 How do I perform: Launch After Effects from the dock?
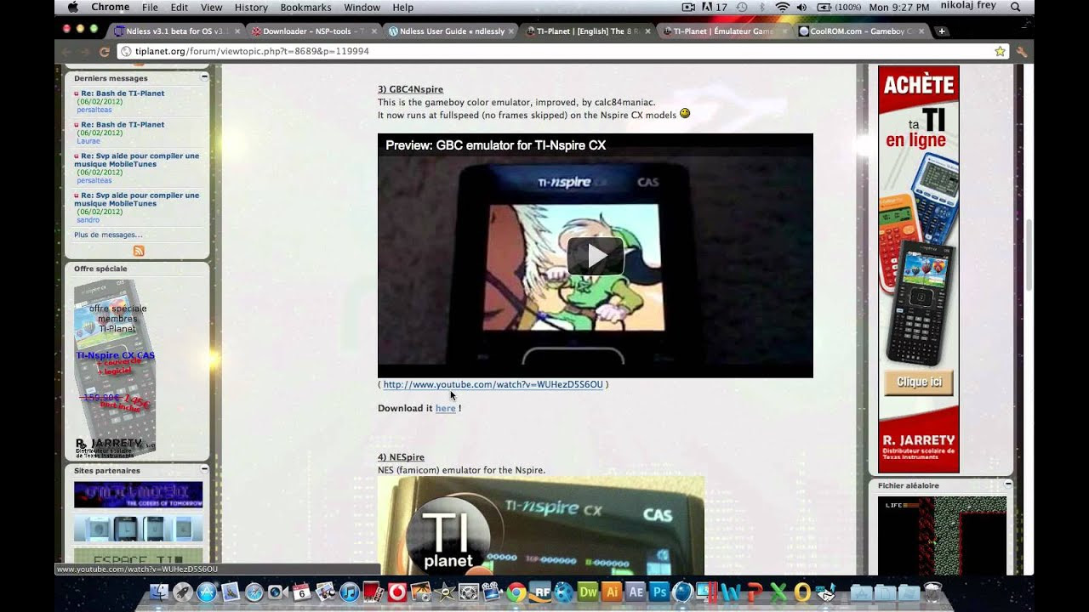point(636,592)
